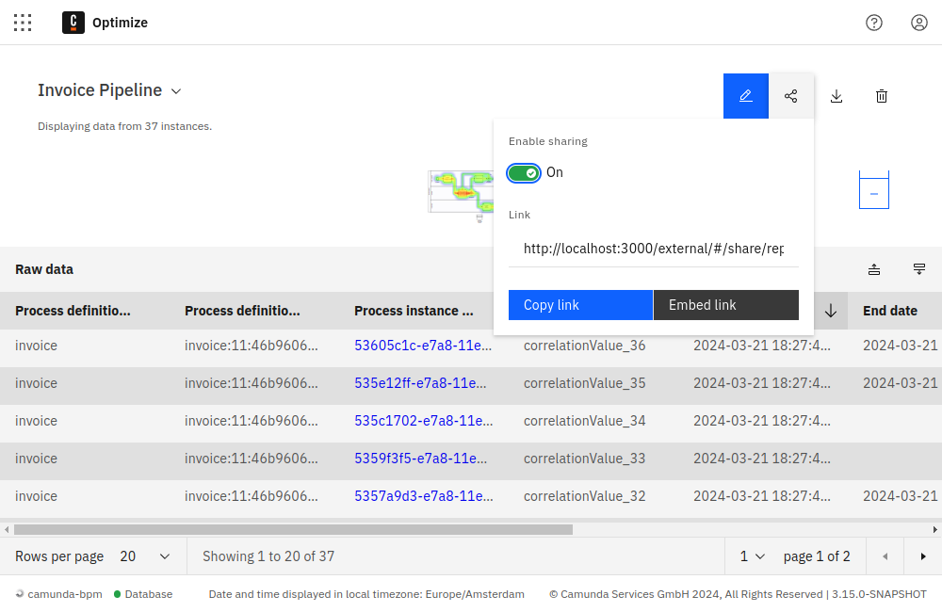Viewport: 942px width, 612px height.
Task: Change sorting with the End date arrow icon
Action: tap(829, 311)
